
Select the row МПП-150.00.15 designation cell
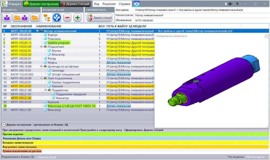click(x=21, y=43)
